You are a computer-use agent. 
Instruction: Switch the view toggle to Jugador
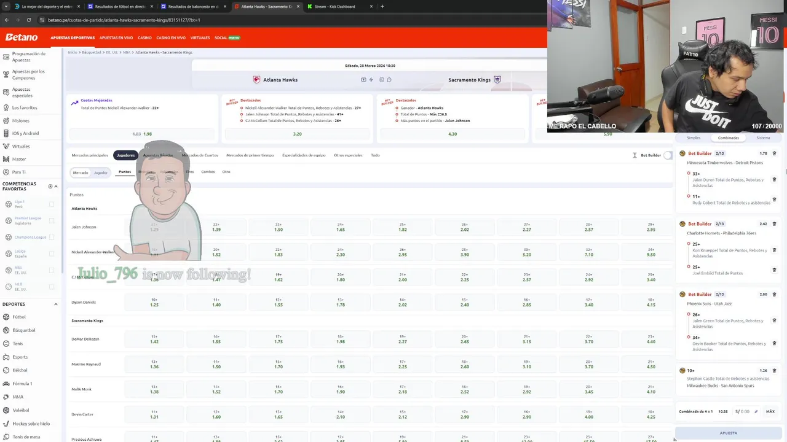click(x=101, y=173)
